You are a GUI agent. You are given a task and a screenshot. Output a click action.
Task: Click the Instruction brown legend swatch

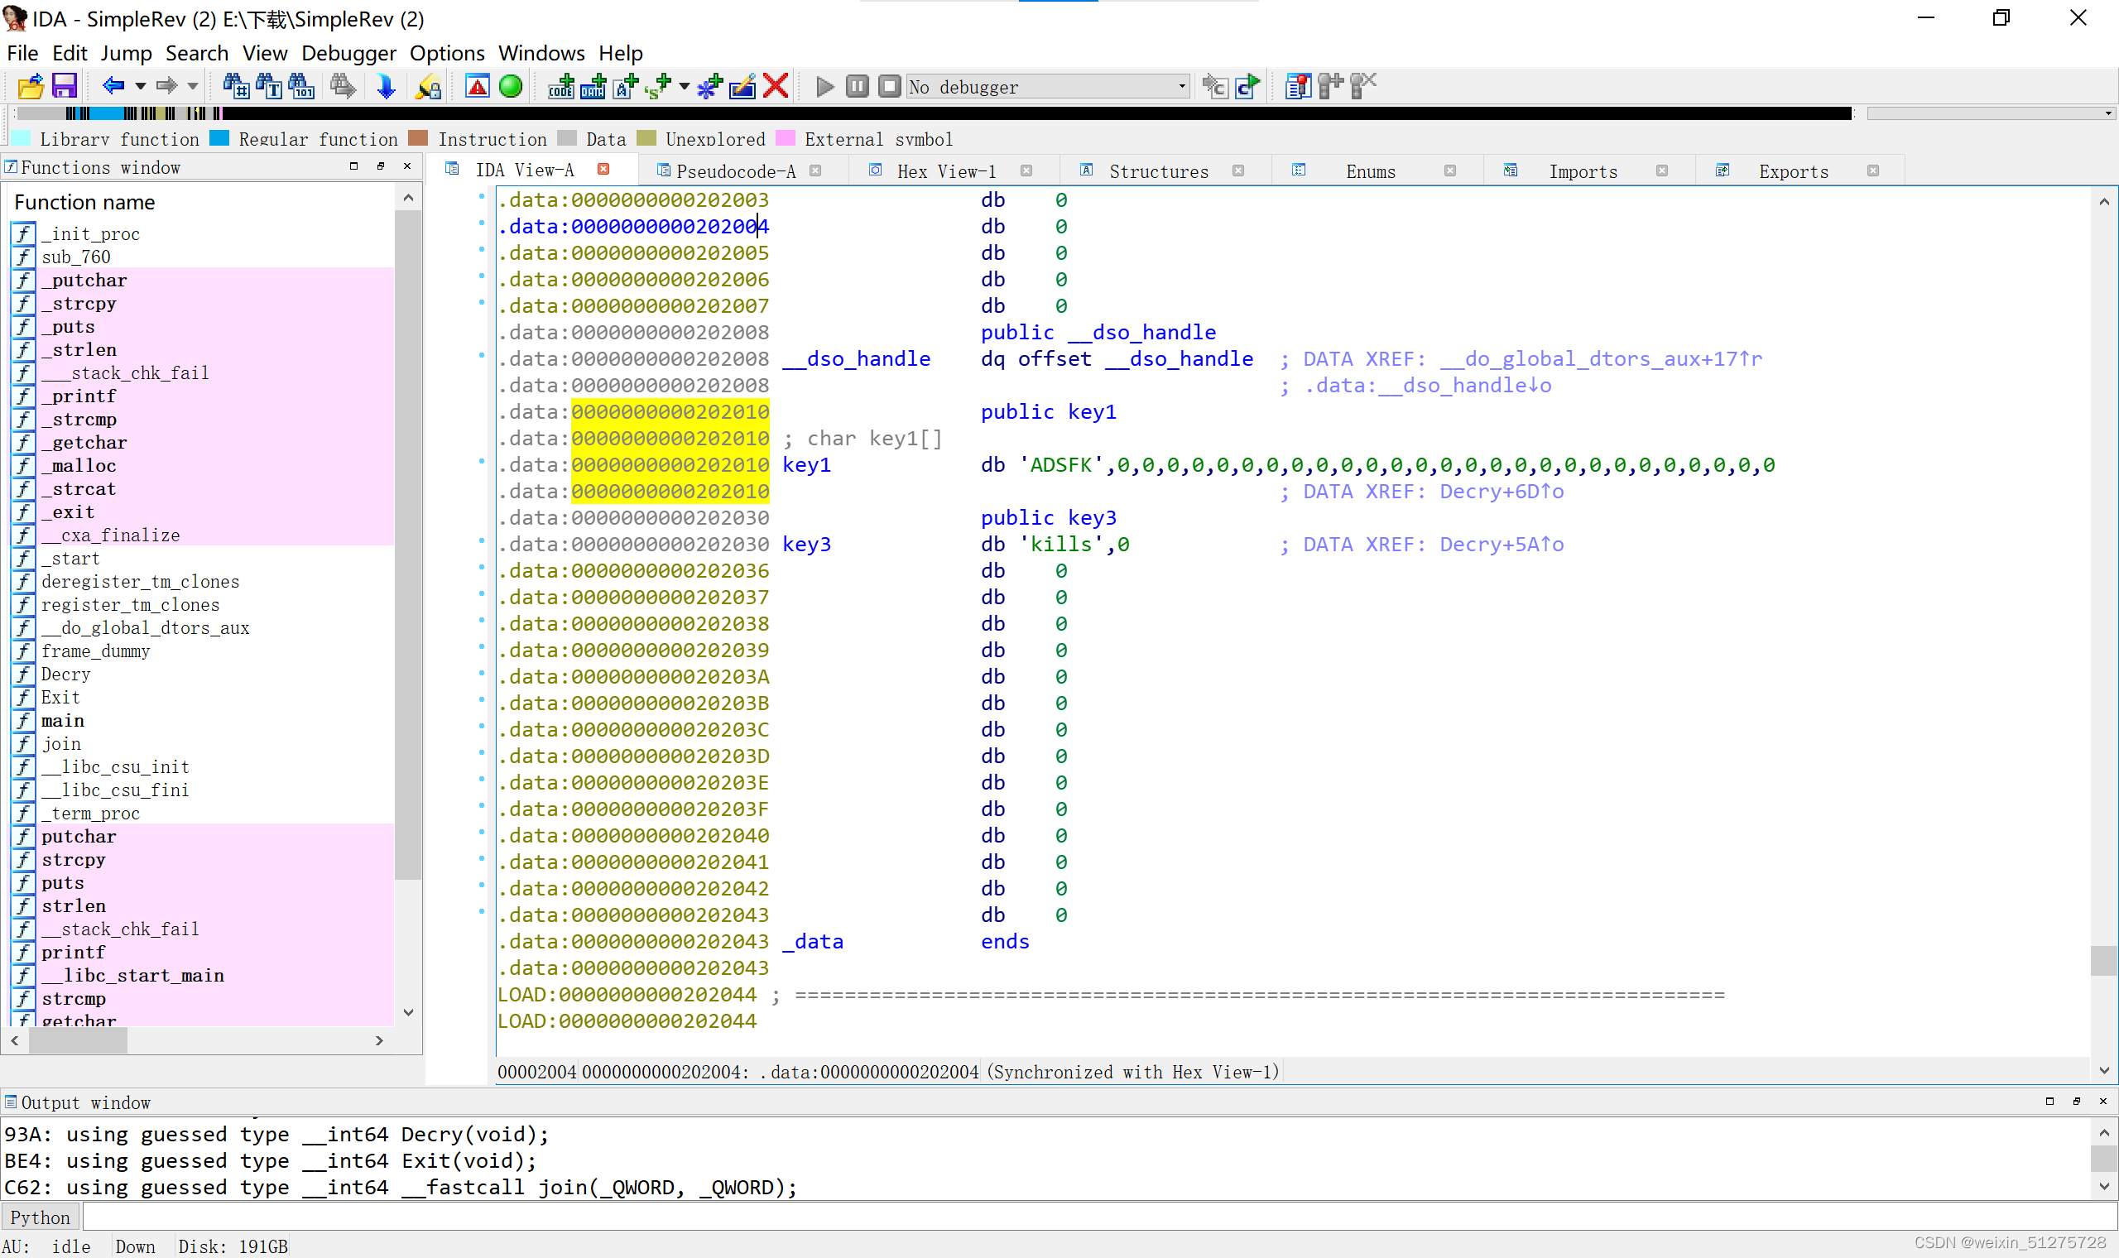tap(418, 138)
